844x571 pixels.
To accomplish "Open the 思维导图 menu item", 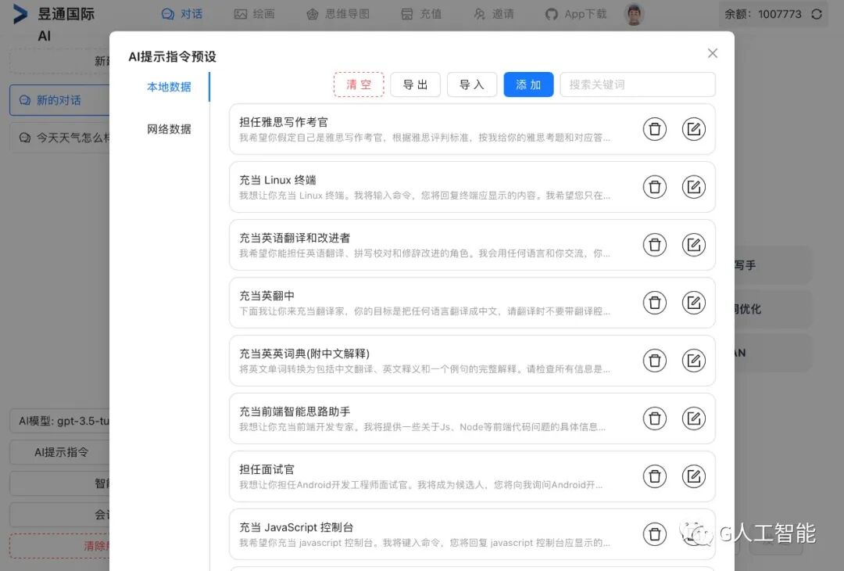I will coord(338,14).
